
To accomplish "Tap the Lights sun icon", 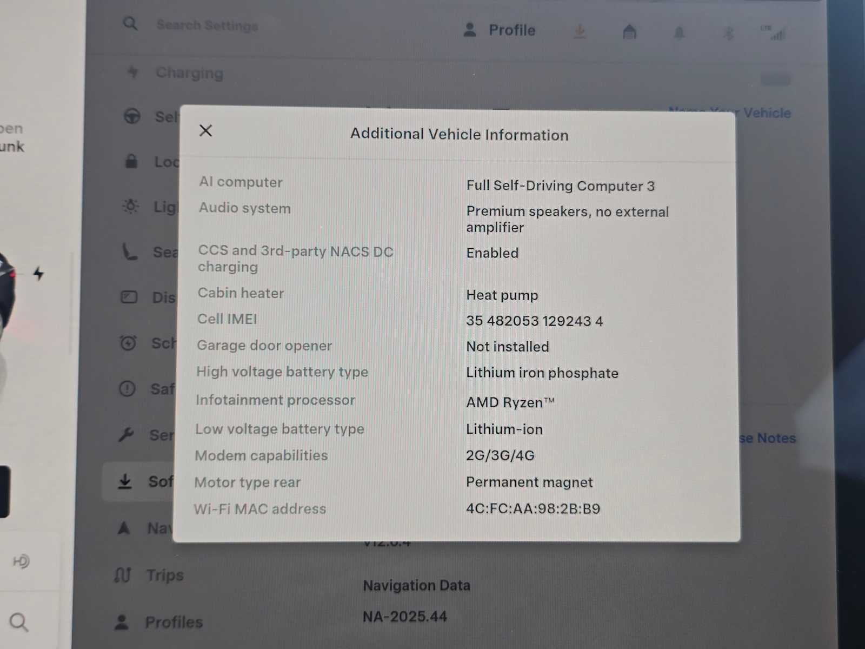I will 130,206.
